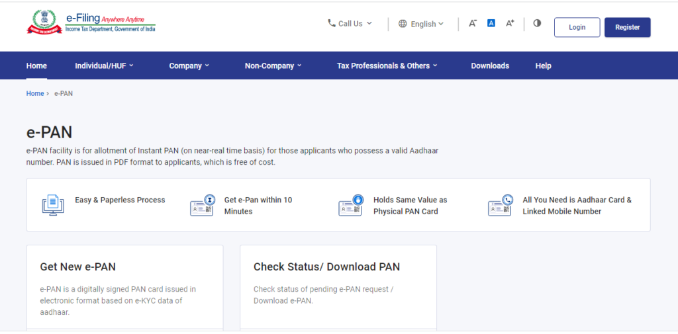Click the e-Filing Anywhere Anytime logo text
The height and width of the screenshot is (334, 678).
click(111, 23)
